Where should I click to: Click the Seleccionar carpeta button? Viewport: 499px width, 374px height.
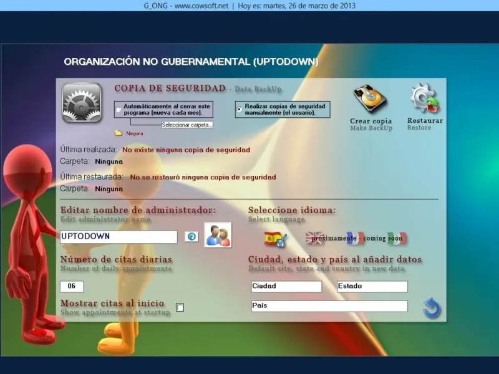click(187, 125)
